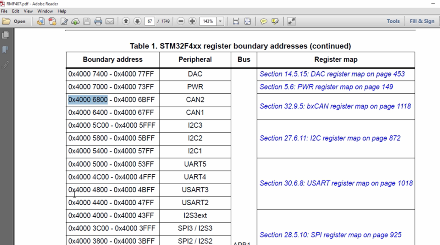Open the View menu

pos(28,11)
